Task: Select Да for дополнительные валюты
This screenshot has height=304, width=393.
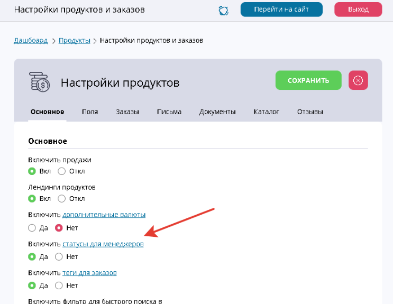Action: click(x=32, y=228)
